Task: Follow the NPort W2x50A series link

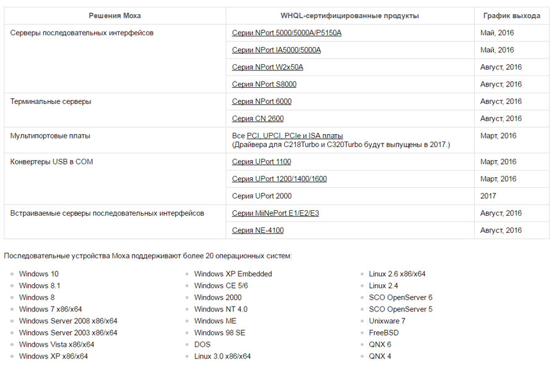Action: coord(267,67)
